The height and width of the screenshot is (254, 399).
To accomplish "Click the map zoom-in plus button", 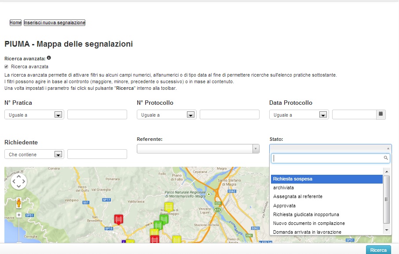I will click(19, 215).
